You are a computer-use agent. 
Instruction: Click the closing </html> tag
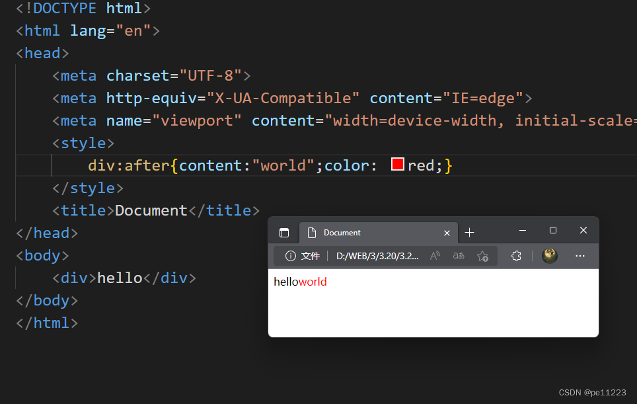coord(47,323)
